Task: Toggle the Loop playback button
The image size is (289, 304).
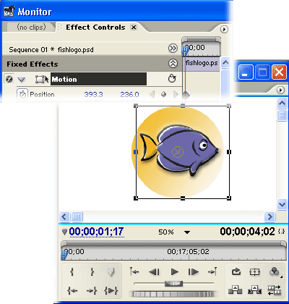Action: [236, 272]
